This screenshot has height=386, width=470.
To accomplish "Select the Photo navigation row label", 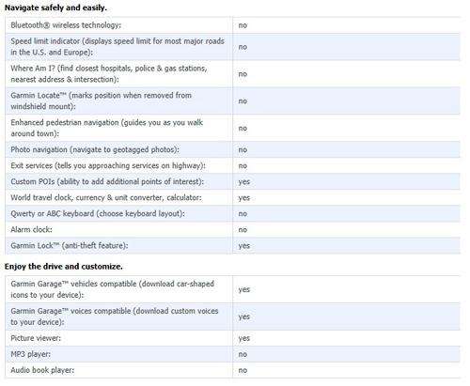I will point(95,149).
